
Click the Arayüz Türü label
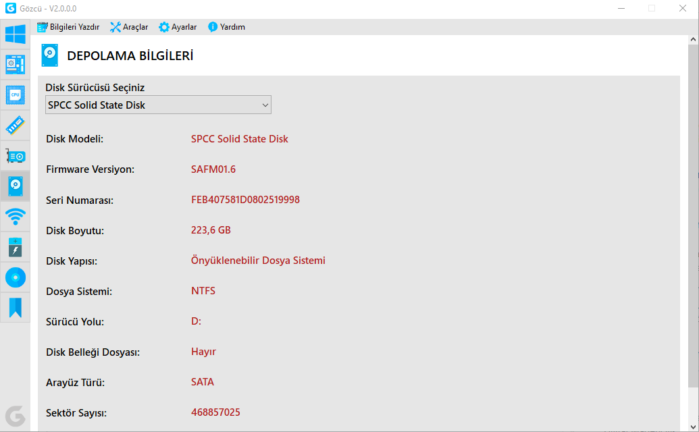tap(76, 383)
